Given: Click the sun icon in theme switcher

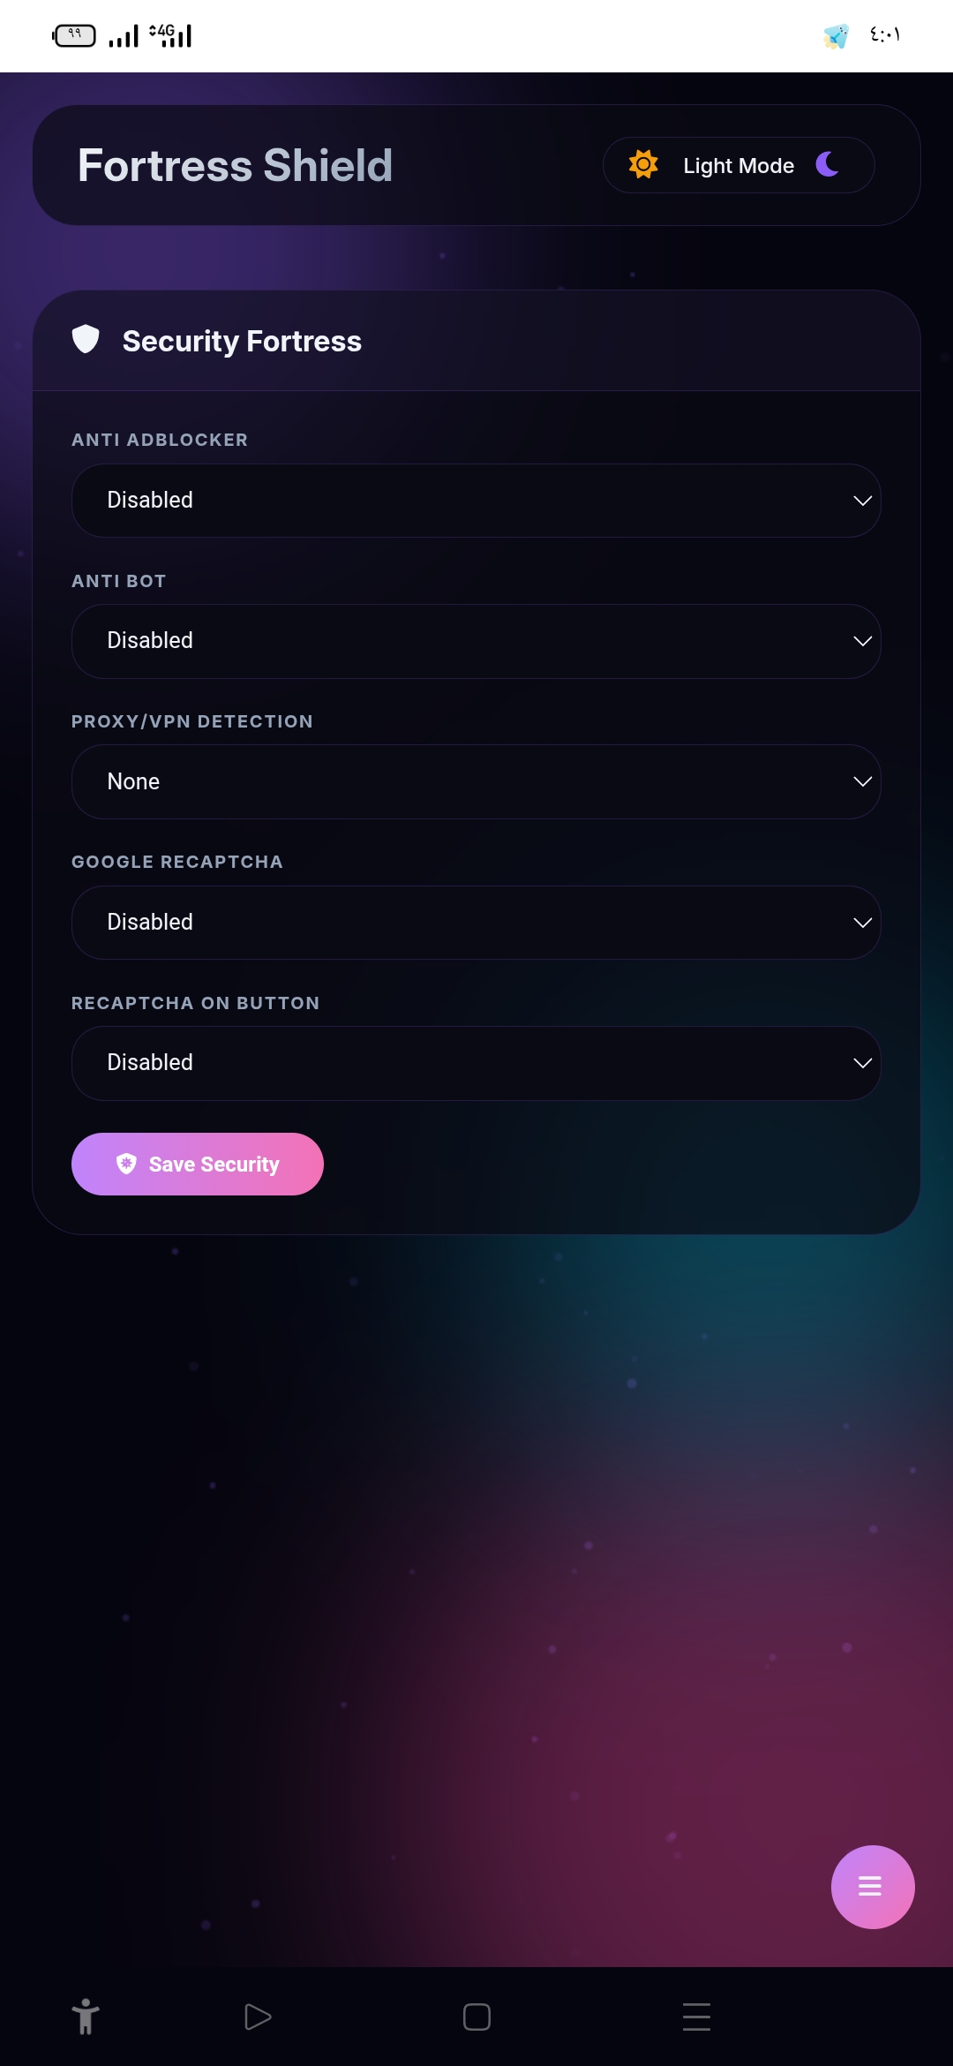Looking at the screenshot, I should 643,164.
